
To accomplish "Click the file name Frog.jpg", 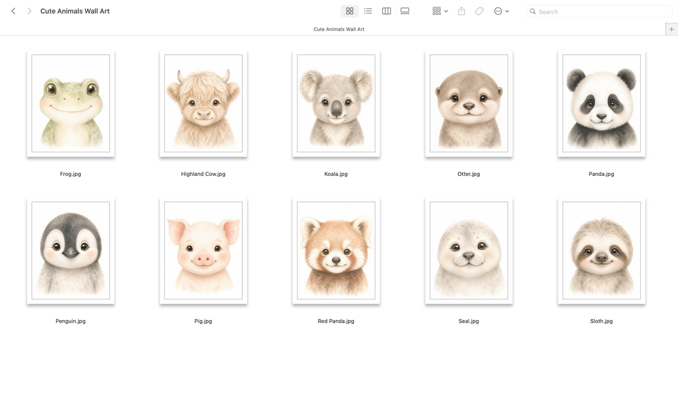I will pos(71,174).
